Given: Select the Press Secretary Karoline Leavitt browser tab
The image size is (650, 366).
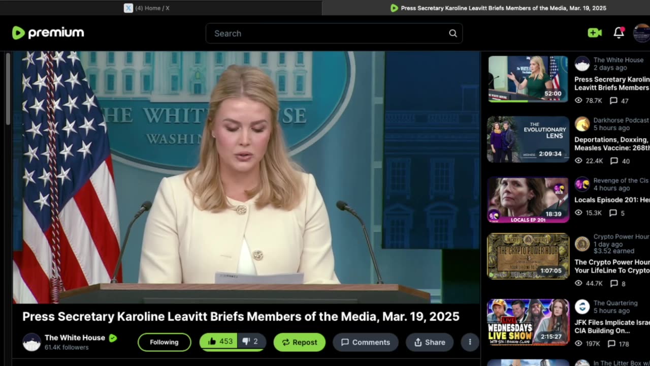Looking at the screenshot, I should click(498, 8).
